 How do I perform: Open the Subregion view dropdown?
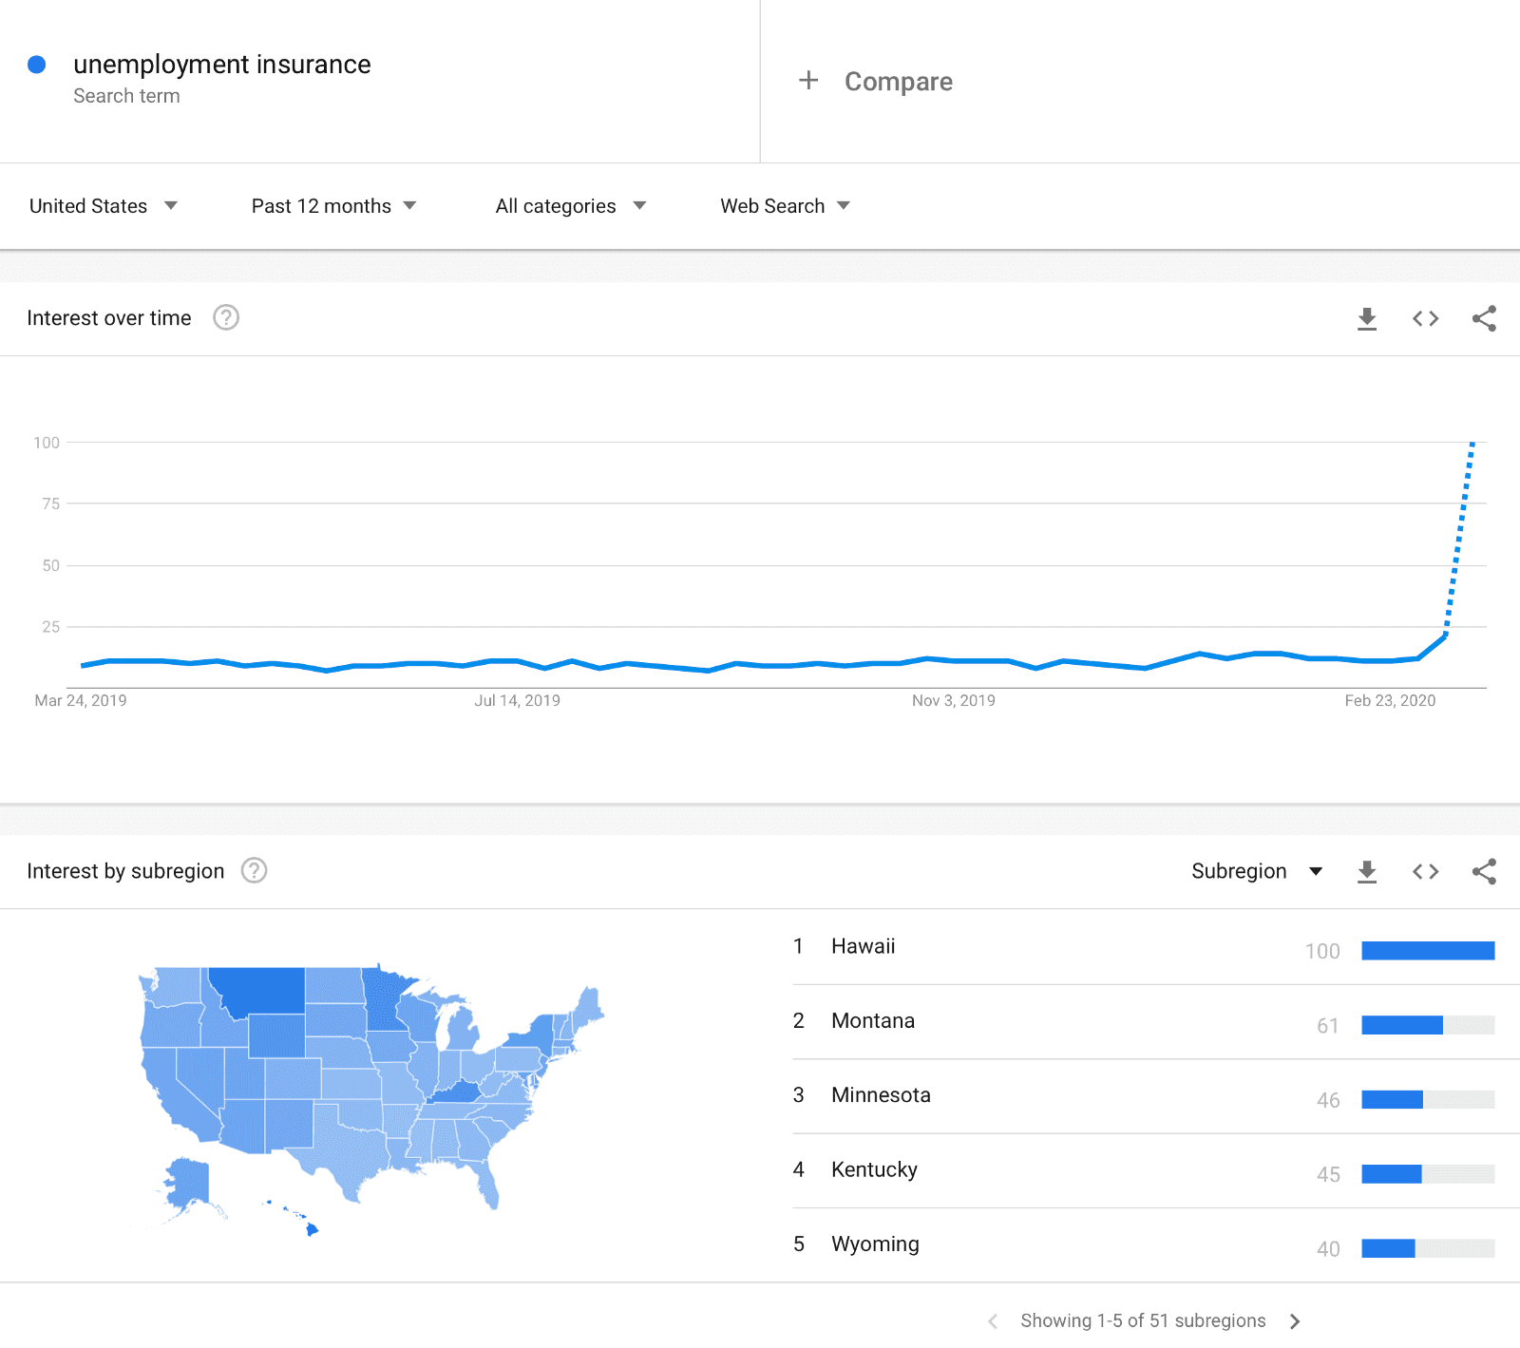(1257, 871)
